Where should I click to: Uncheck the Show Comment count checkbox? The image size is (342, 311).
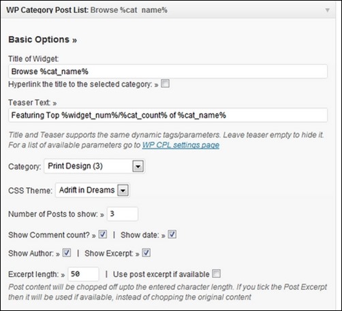(x=103, y=234)
